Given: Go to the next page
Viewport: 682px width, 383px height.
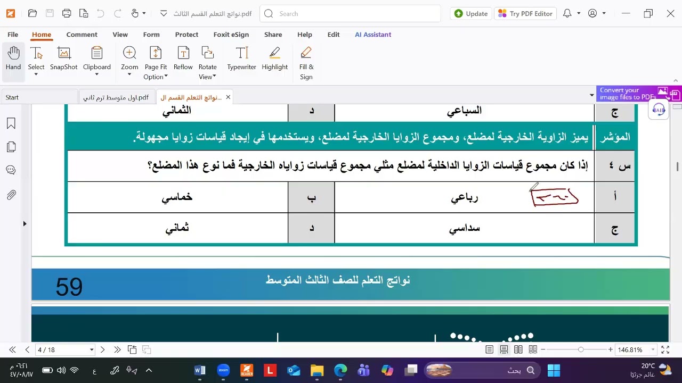Looking at the screenshot, I should tap(103, 349).
